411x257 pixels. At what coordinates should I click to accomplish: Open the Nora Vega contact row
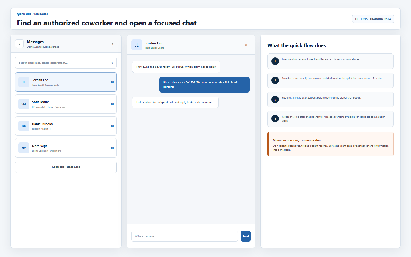coord(66,148)
